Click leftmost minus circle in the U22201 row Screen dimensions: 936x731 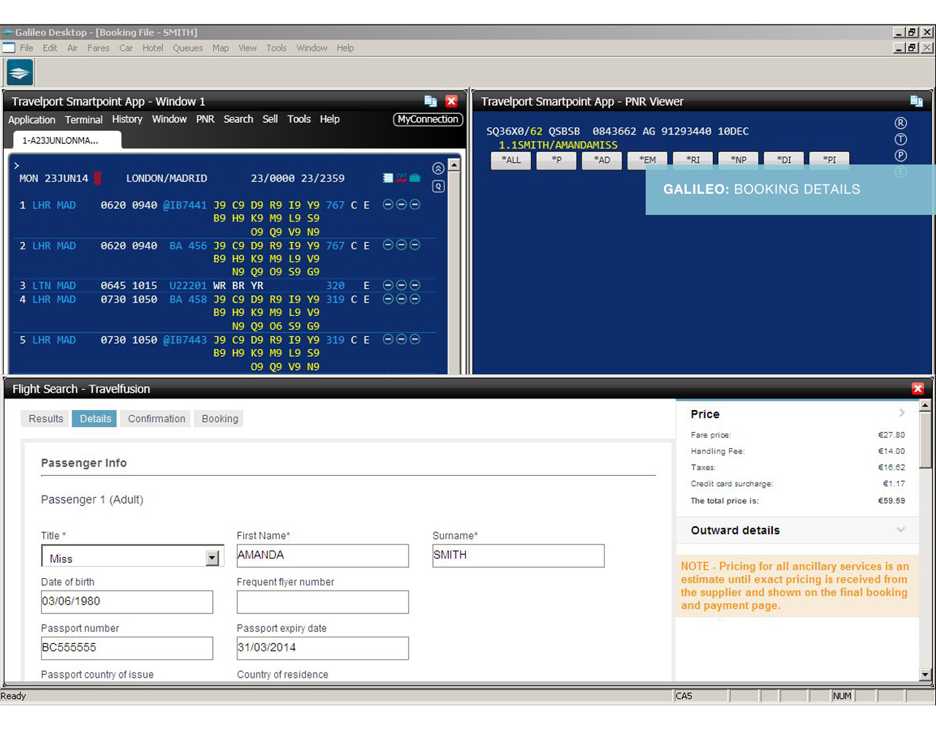(x=388, y=285)
